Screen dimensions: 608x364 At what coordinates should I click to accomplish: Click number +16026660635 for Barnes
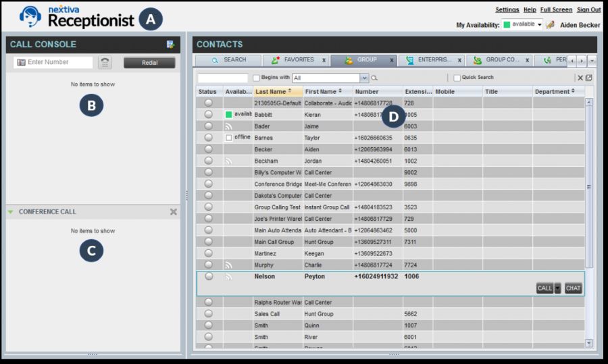(x=373, y=138)
